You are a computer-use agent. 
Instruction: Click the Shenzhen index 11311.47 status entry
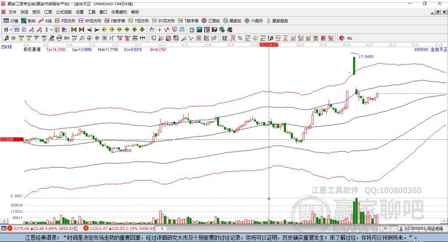[119, 228]
